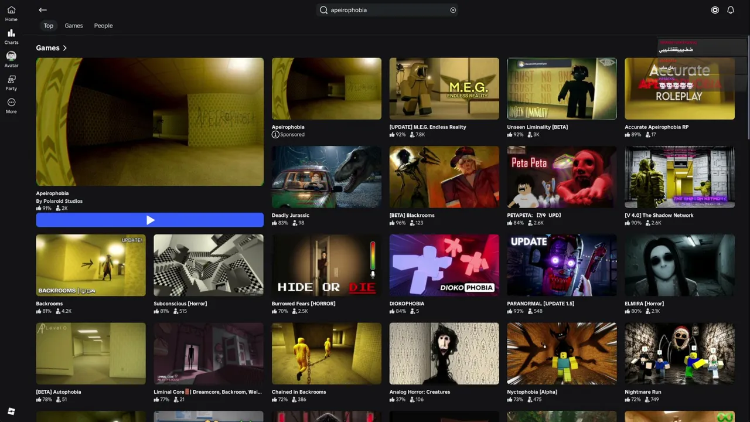
Task: Click the 'Burrowed Fears [HORROR]' title
Action: coord(304,304)
